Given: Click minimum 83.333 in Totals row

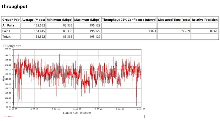Looking at the screenshot, I should [x=68, y=37].
